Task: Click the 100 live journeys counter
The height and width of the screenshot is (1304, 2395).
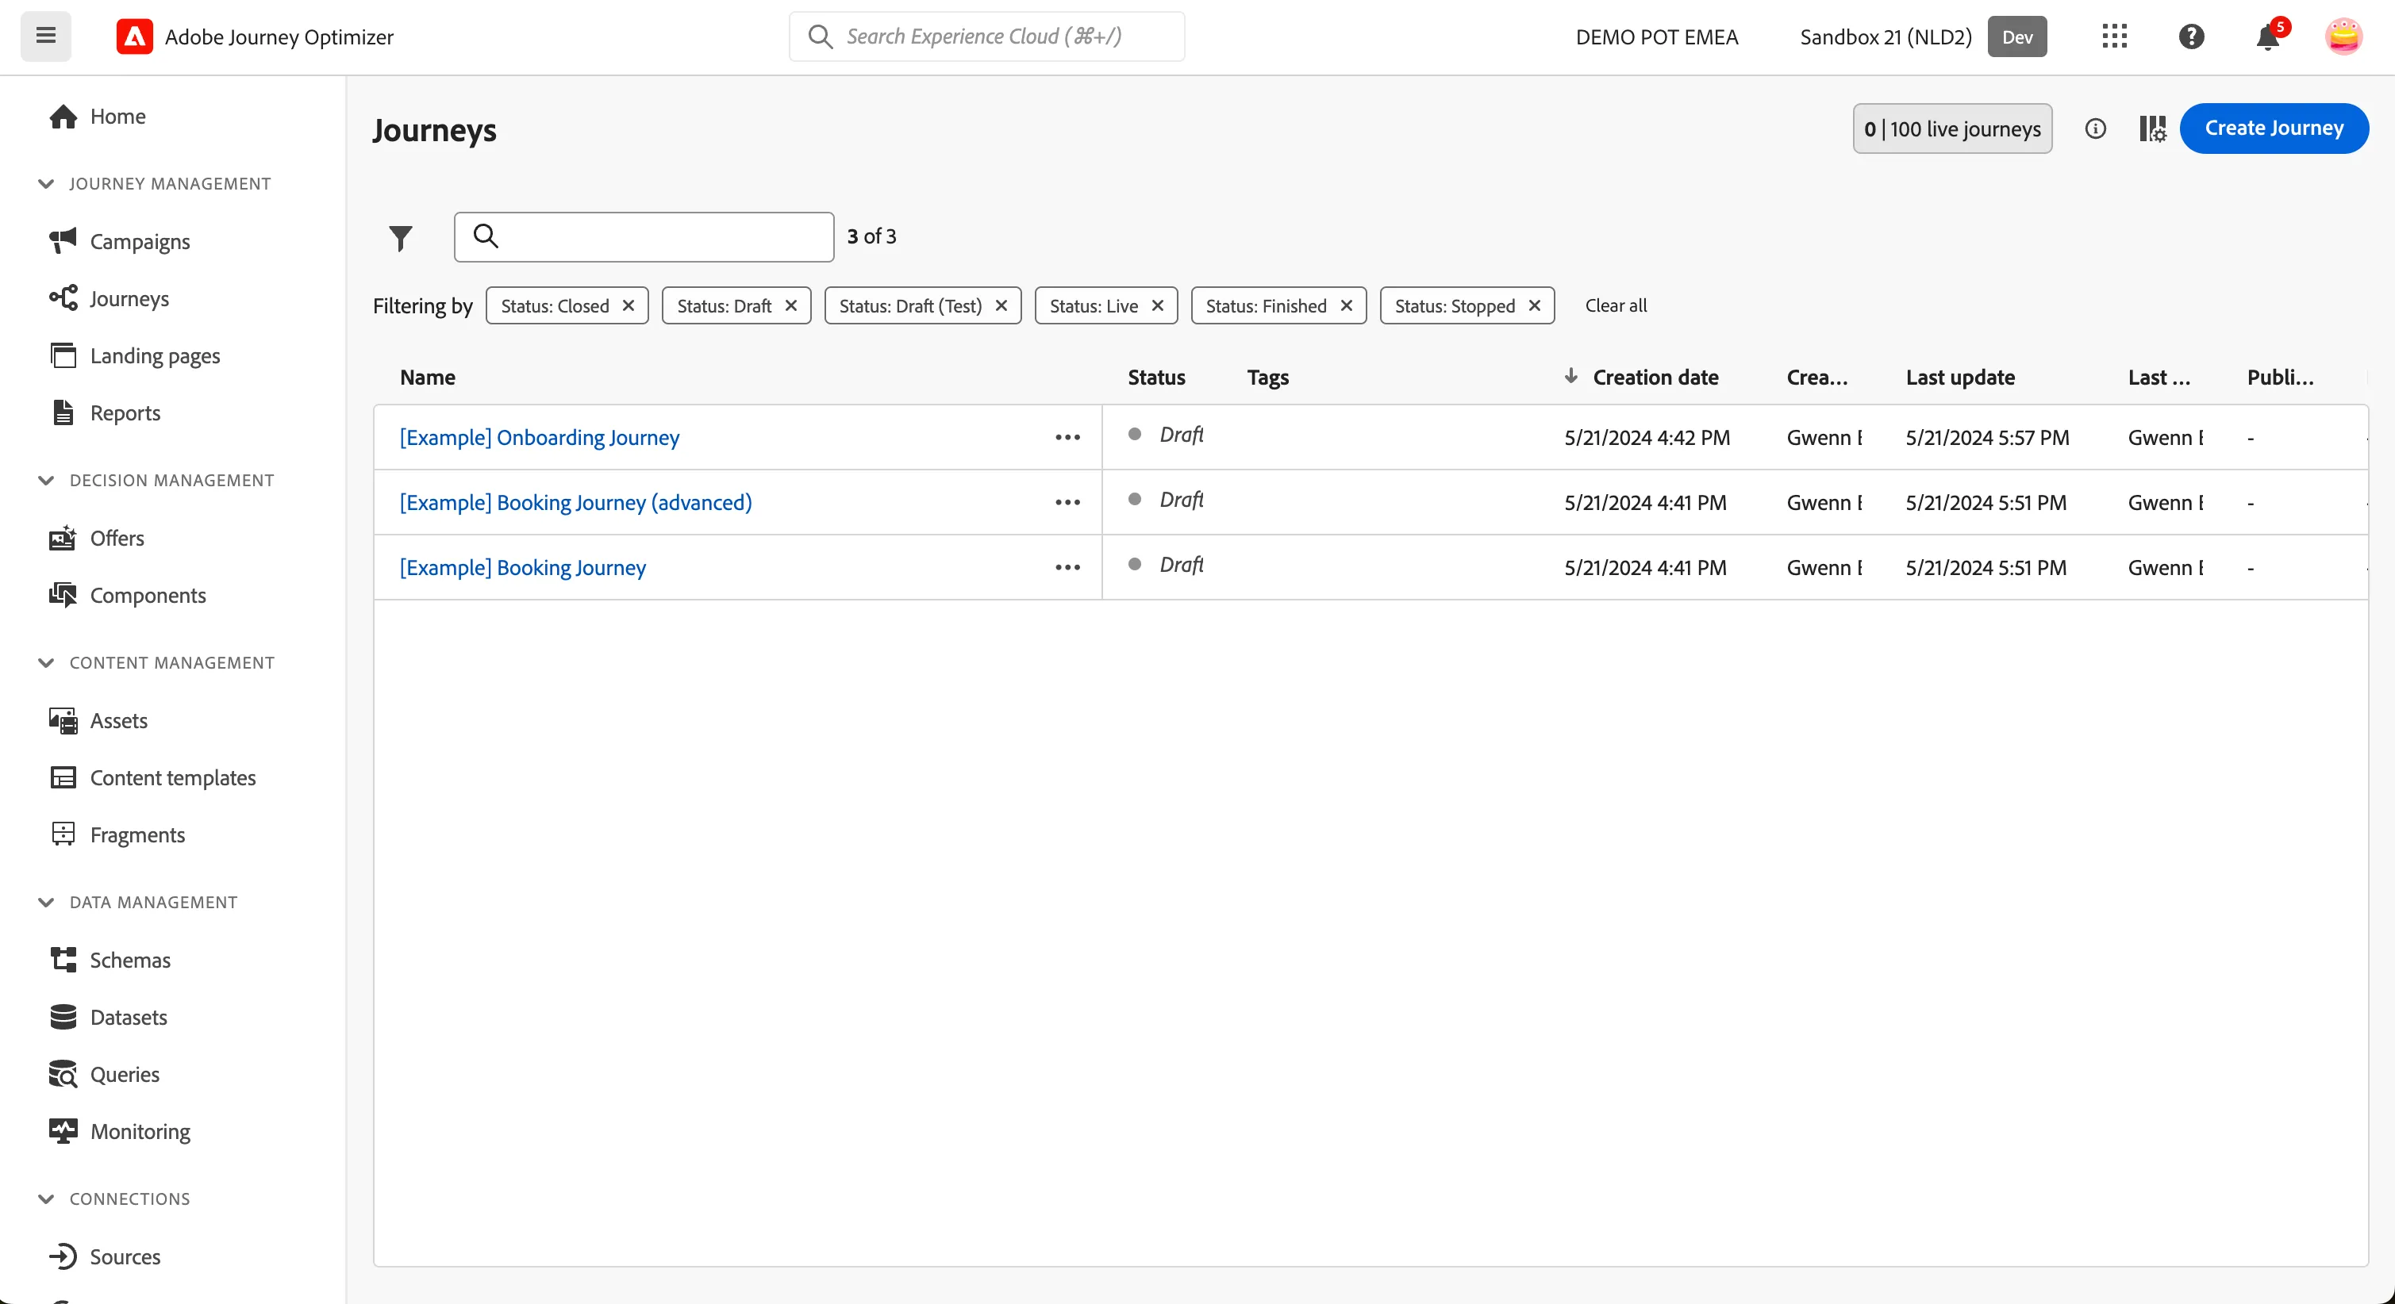Action: 1951,128
